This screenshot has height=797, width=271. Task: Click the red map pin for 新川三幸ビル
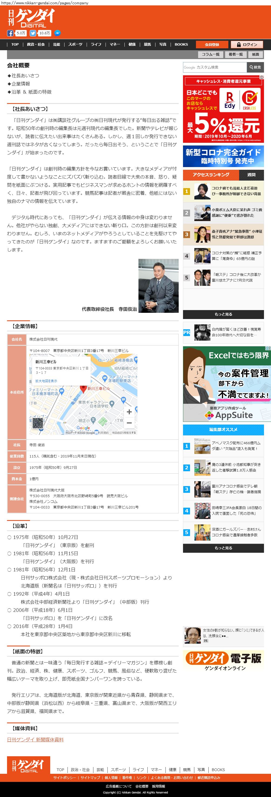coord(83,388)
